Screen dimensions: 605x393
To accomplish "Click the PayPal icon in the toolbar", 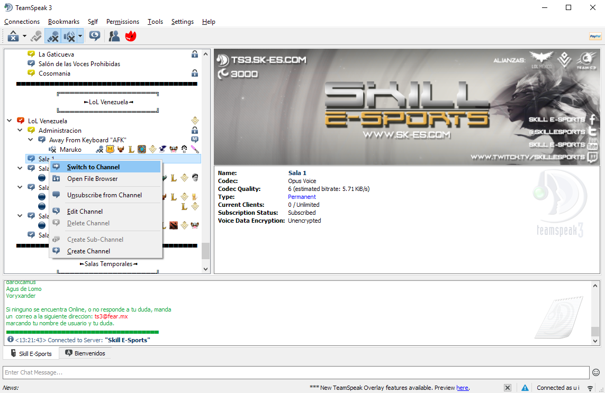I will (595, 36).
